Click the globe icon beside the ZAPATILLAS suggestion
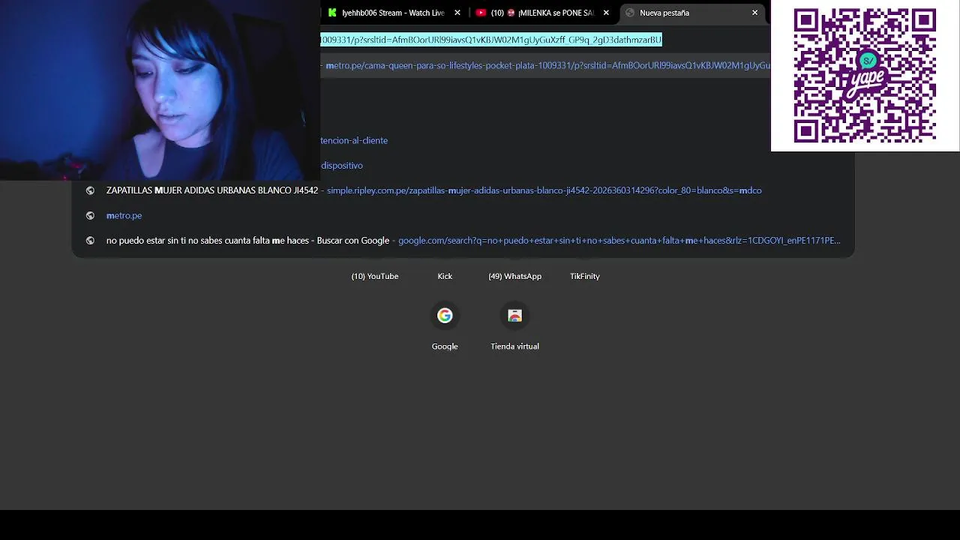Viewport: 960px width, 540px height. coord(90,190)
